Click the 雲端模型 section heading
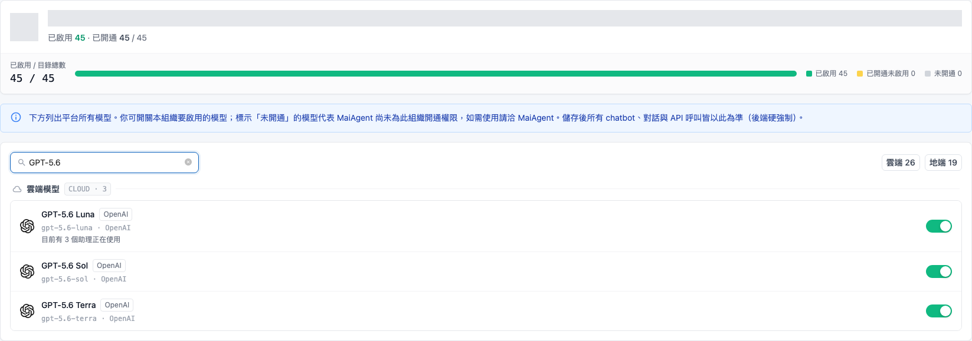 43,189
